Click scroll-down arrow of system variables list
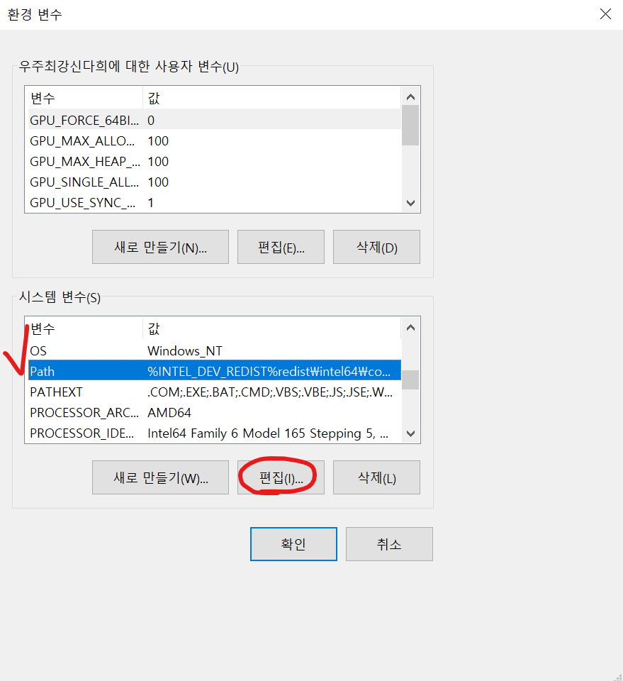Screen dimensions: 623x681 pos(410,433)
